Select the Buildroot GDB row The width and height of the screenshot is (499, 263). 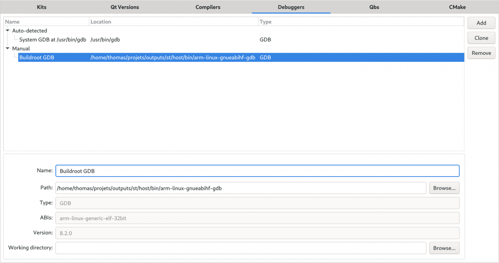coord(241,57)
